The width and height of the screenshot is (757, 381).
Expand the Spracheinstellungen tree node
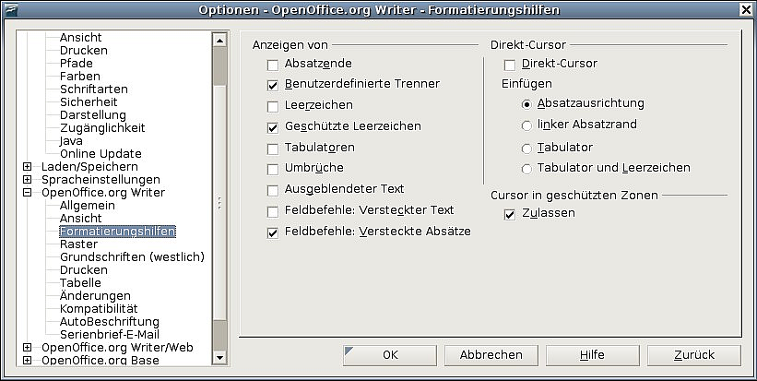coord(28,180)
